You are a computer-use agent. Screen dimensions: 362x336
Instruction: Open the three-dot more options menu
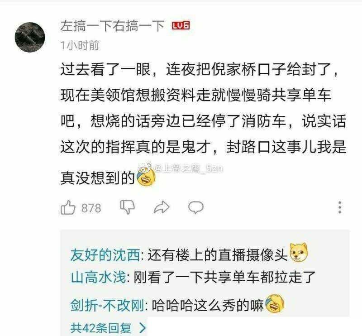click(x=340, y=207)
